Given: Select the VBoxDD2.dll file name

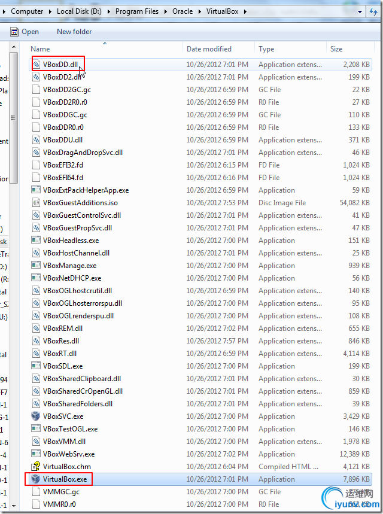Looking at the screenshot, I should tap(62, 77).
